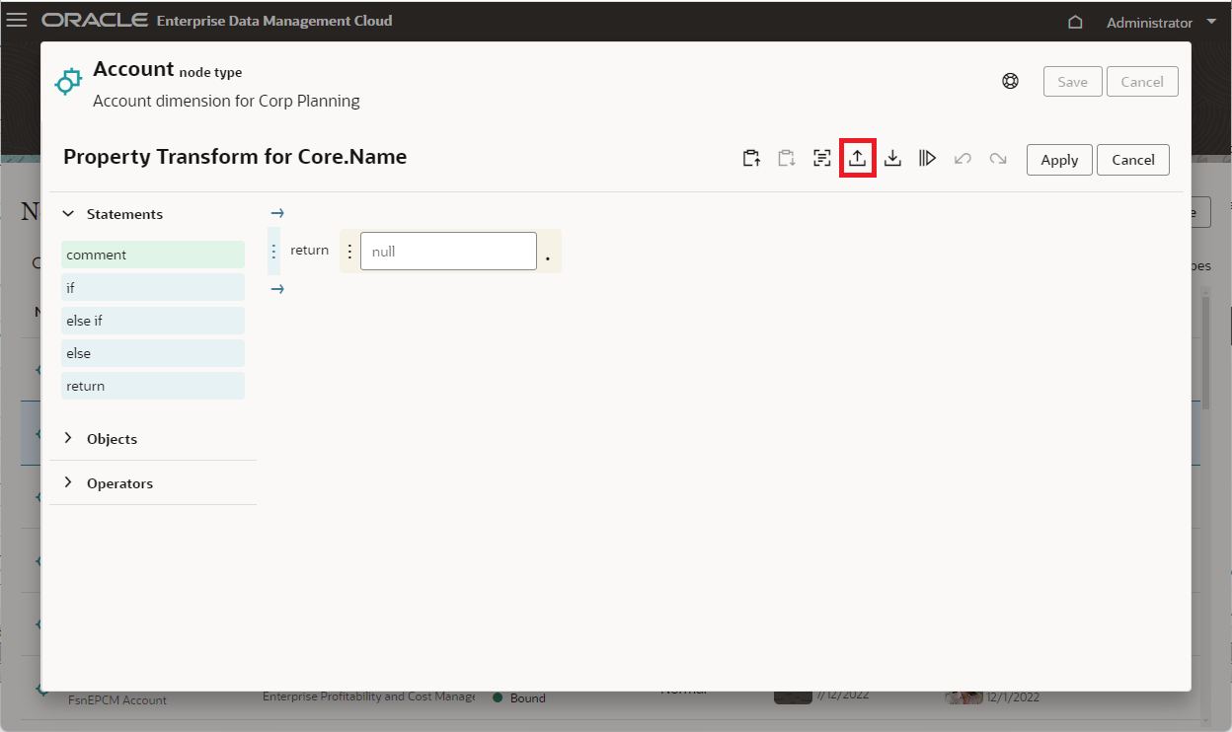Click the undo arrow icon
The height and width of the screenshot is (732, 1232).
point(962,158)
